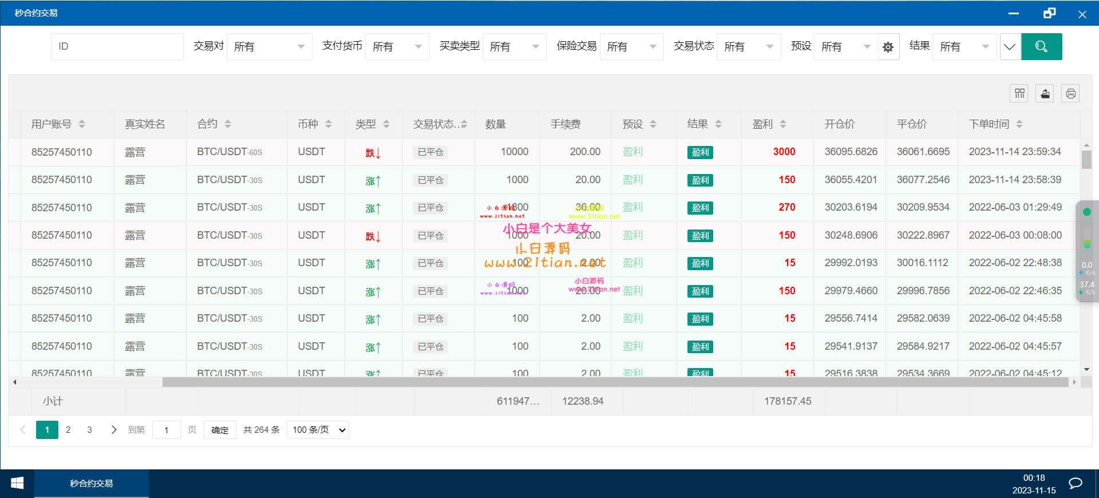Click open price 36095.6826

point(851,152)
